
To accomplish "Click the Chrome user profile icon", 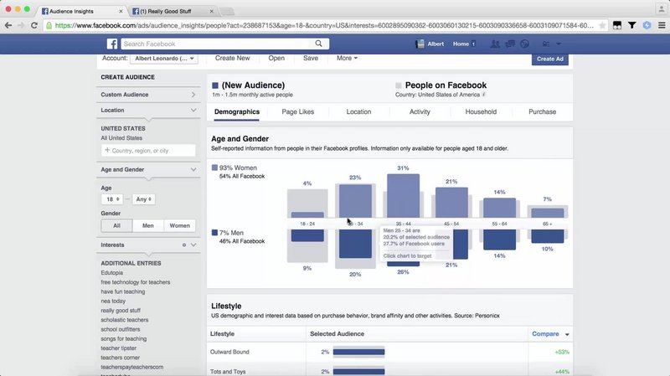I will pyautogui.click(x=661, y=8).
